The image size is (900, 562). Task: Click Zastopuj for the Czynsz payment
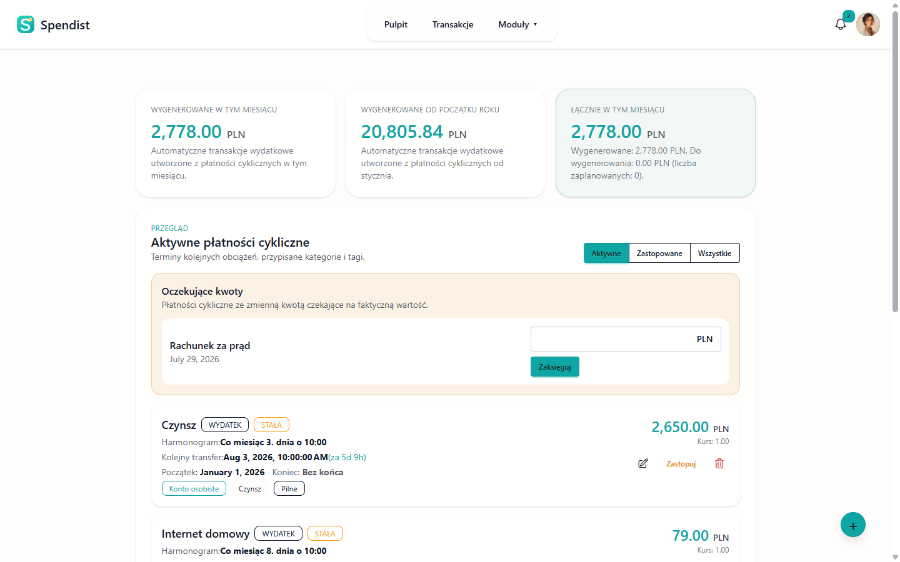click(x=681, y=463)
